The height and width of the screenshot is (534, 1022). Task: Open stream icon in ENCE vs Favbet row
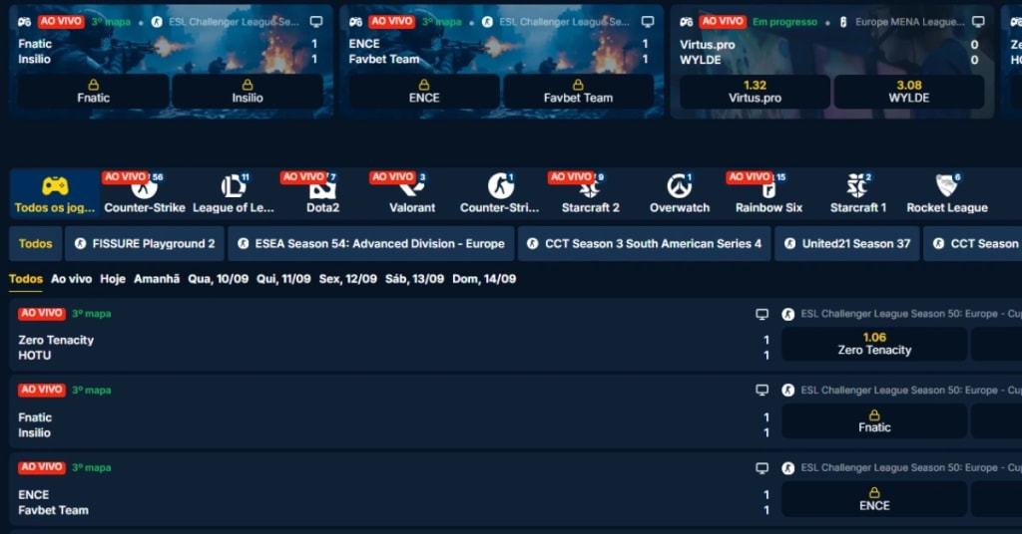[x=762, y=467]
